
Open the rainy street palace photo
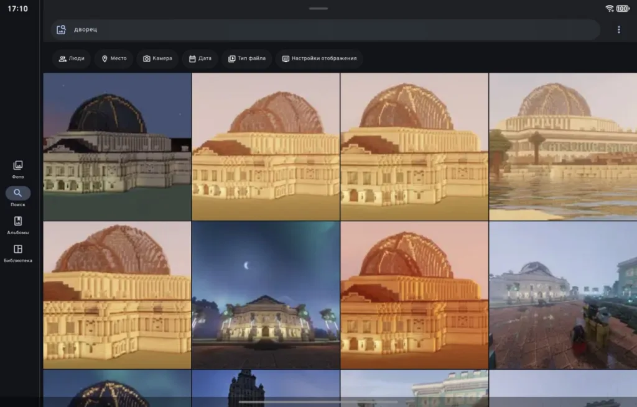tap(563, 295)
